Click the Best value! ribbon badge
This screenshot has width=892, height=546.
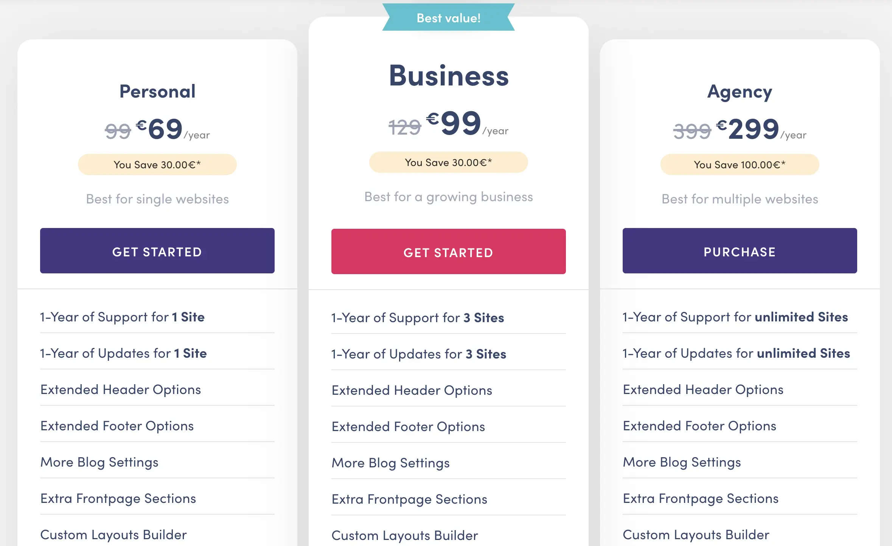coord(448,17)
